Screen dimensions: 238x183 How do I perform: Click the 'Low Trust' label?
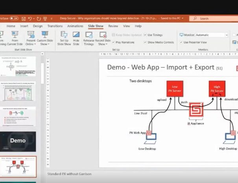pos(141,113)
